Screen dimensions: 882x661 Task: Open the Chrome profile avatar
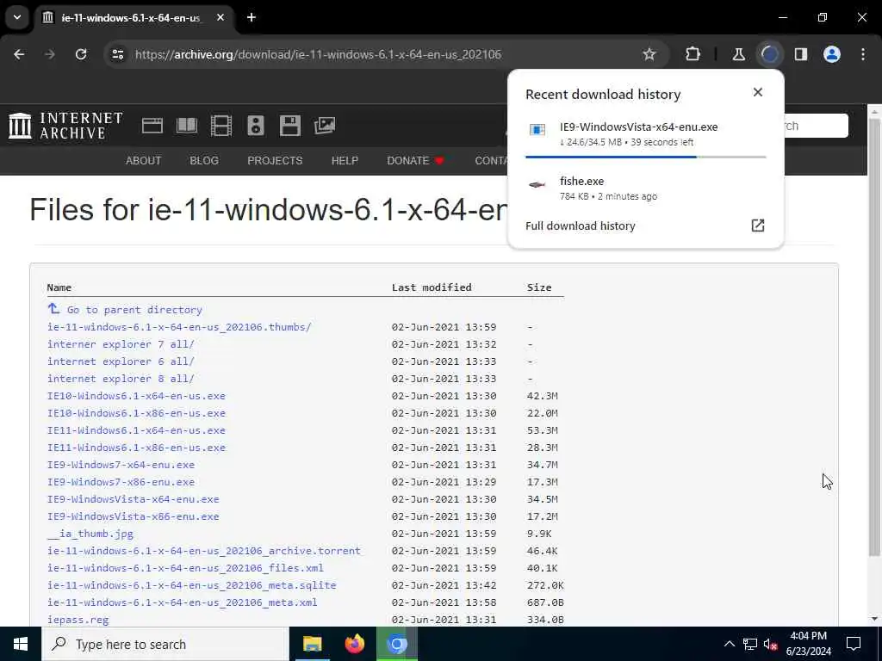832,54
